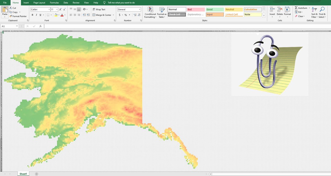
Task: Toggle Italic formatting
Action: 36,15
